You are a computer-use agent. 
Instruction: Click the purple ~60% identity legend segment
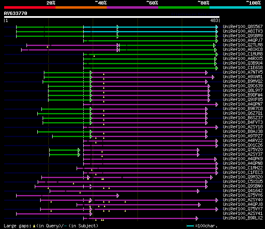[132, 7]
